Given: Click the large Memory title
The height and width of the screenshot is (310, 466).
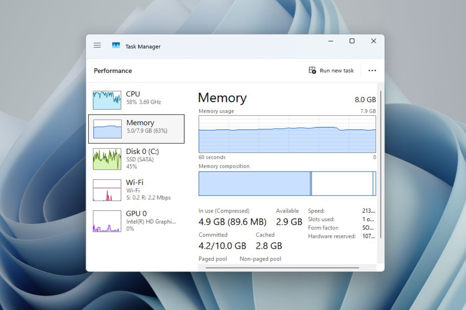Looking at the screenshot, I should [x=222, y=98].
